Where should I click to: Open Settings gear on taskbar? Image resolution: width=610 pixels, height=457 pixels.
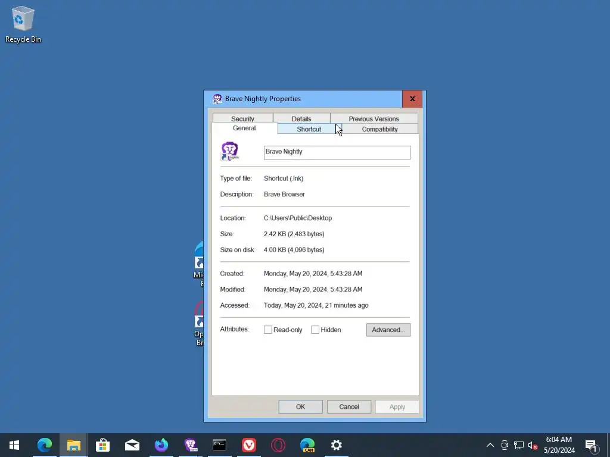(336, 445)
